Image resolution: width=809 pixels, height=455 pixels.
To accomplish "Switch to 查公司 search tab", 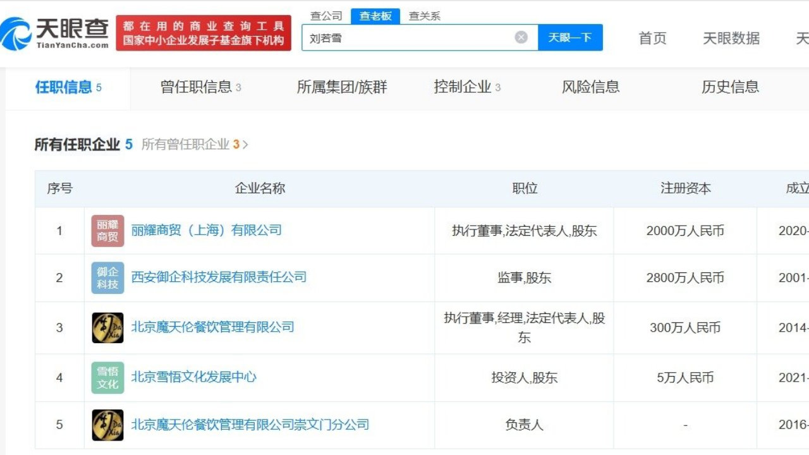I will [x=326, y=16].
